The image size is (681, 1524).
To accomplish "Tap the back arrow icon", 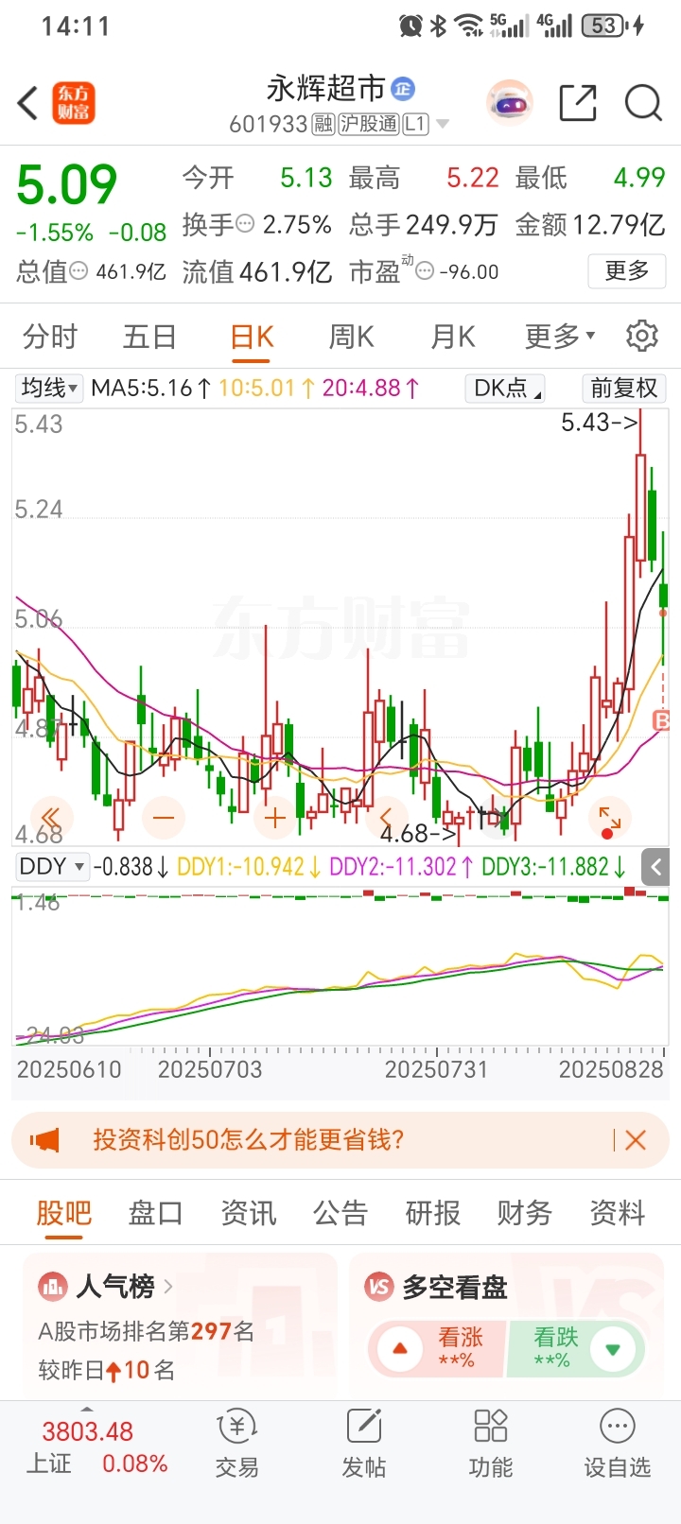I will [28, 103].
